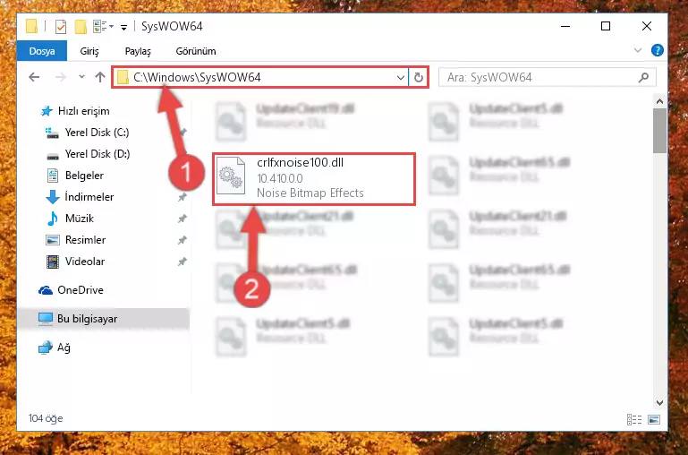Click the Yerel Disk (C:) drive icon

click(x=52, y=133)
